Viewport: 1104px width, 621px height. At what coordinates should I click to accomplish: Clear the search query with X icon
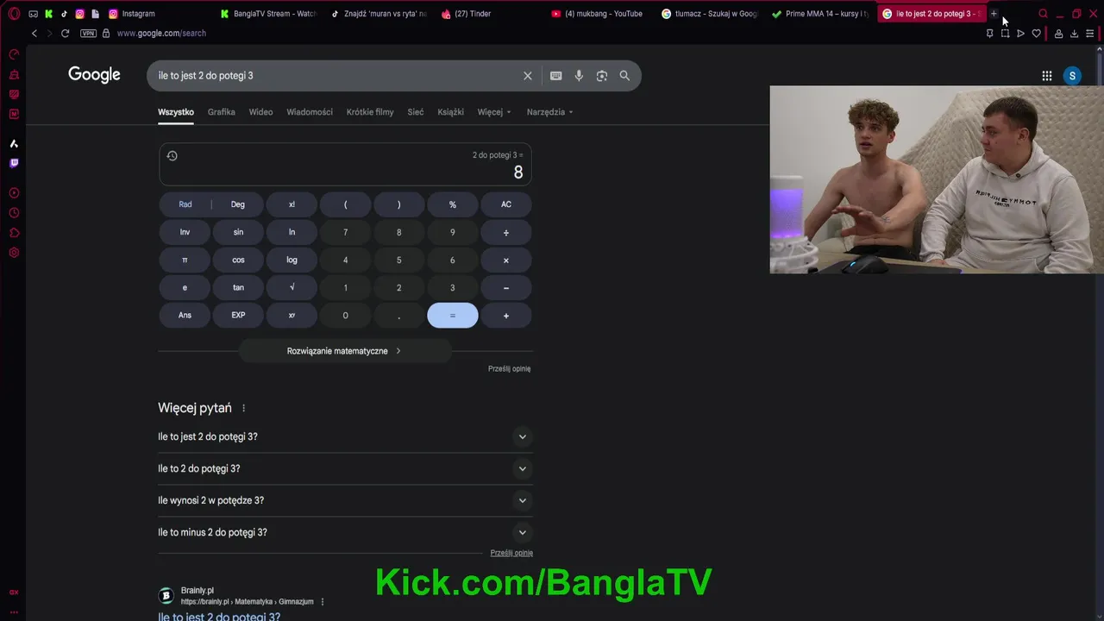528,76
